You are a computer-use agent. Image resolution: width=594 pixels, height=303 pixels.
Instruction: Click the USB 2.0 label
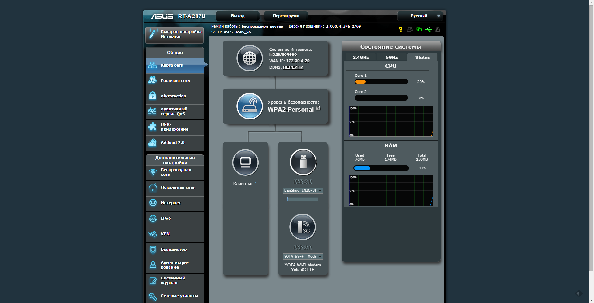303,248
